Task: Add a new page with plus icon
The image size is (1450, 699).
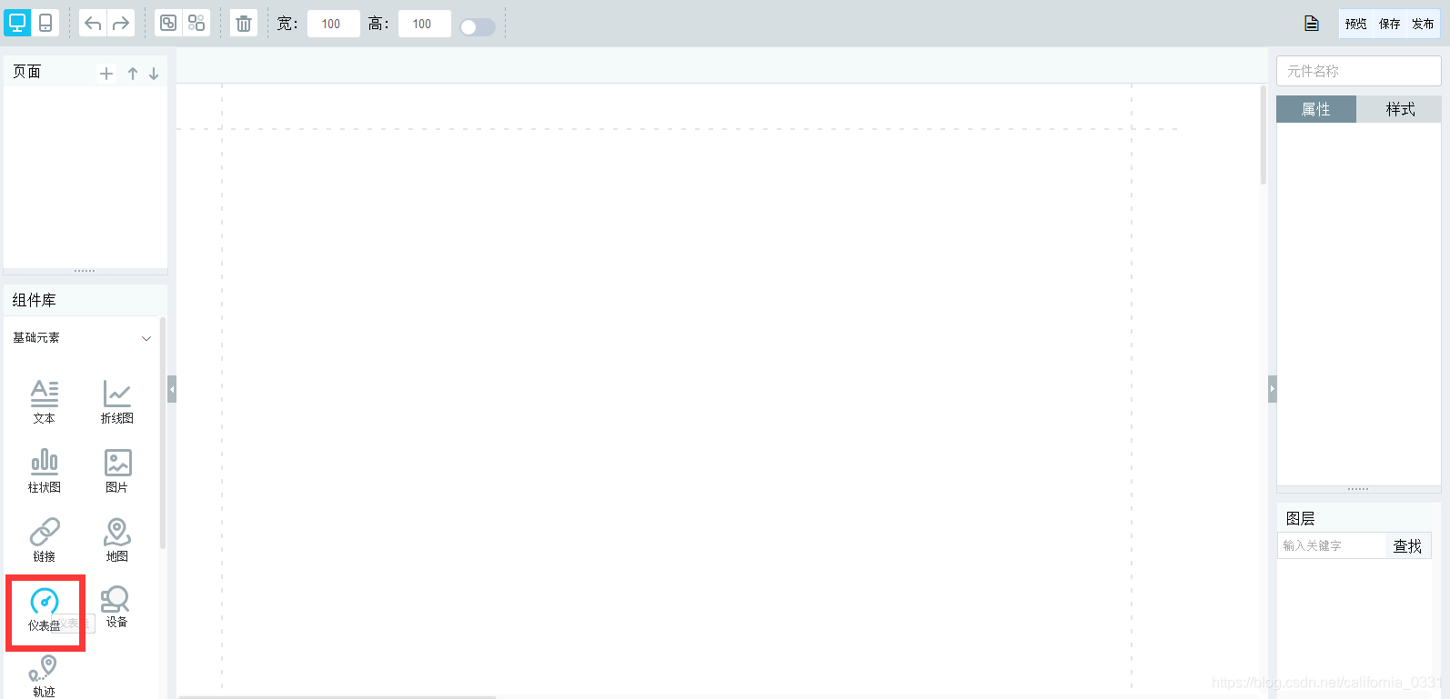Action: [x=106, y=74]
